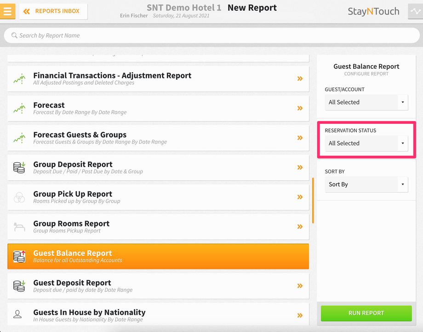Select the Forecast report title

[x=49, y=105]
